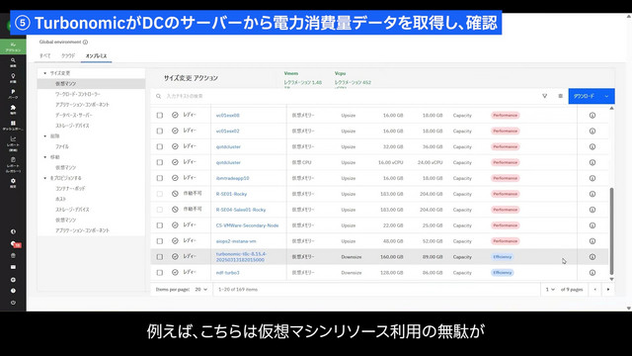Click the help question-mark icon in sidebar
632x356 pixels.
point(13,291)
